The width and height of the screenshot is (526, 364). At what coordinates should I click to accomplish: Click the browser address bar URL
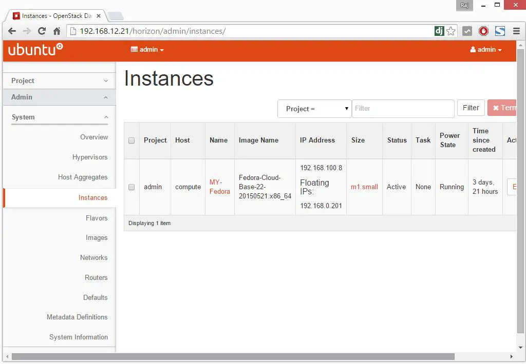click(x=152, y=31)
